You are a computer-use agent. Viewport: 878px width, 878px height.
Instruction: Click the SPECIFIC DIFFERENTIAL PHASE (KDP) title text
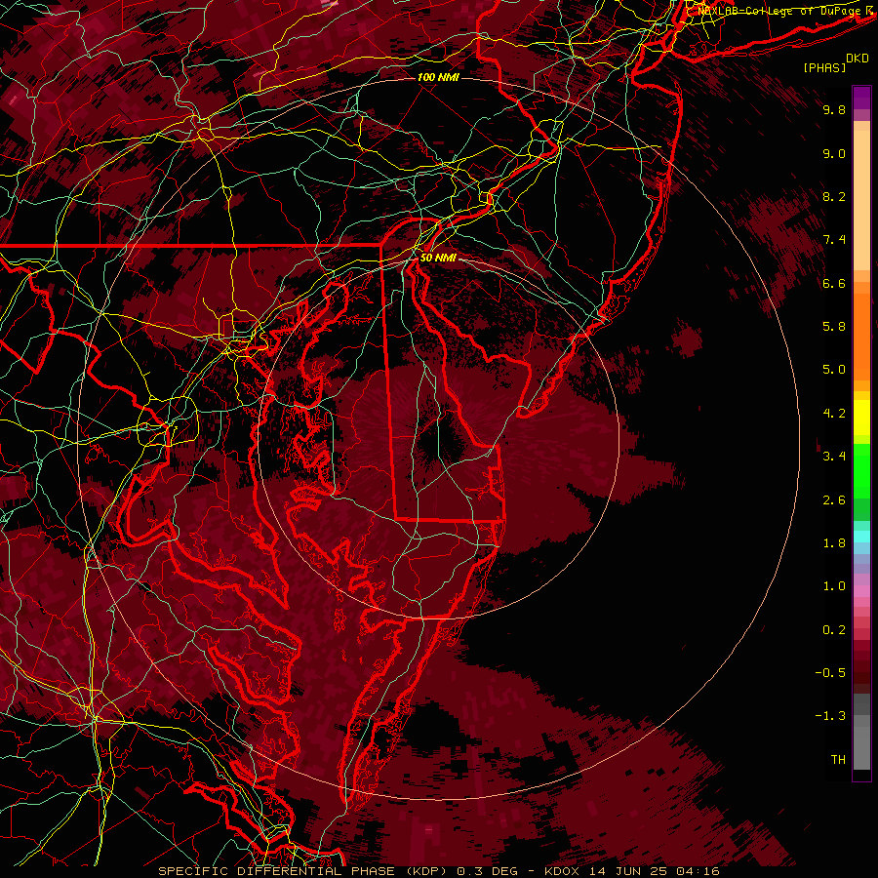coord(303,871)
